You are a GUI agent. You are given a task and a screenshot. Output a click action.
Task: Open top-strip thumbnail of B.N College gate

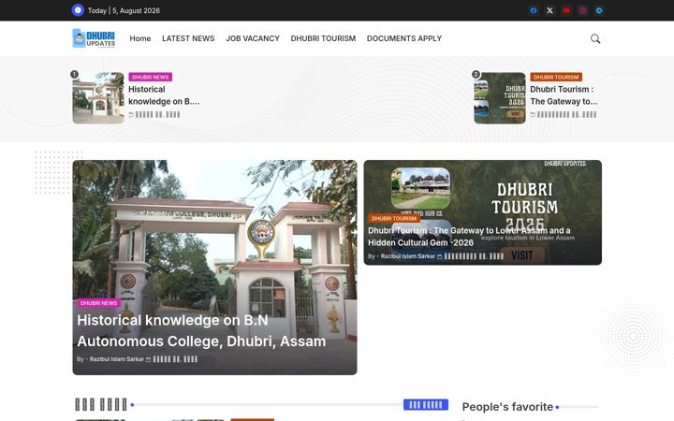98,98
